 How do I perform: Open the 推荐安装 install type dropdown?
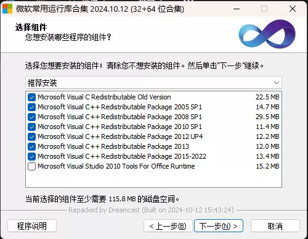[153, 83]
